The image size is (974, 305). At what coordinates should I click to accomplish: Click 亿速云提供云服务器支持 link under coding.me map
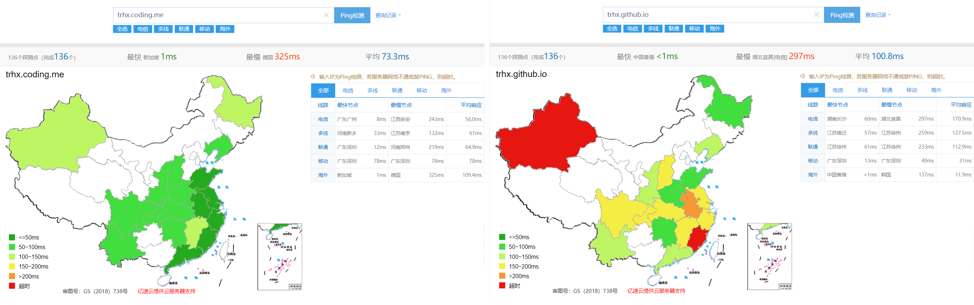167,291
